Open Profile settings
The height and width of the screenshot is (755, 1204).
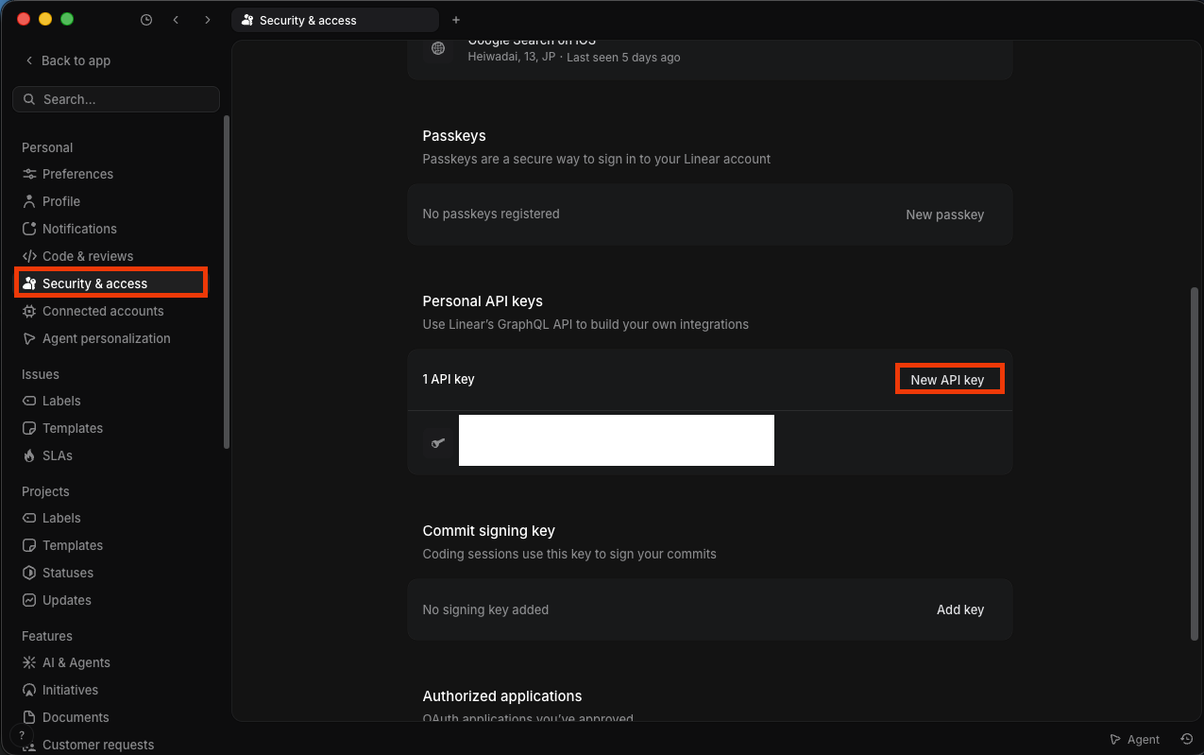coord(61,201)
